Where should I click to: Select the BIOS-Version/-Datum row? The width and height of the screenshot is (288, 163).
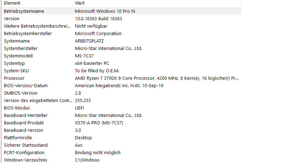pyautogui.click(x=122, y=86)
